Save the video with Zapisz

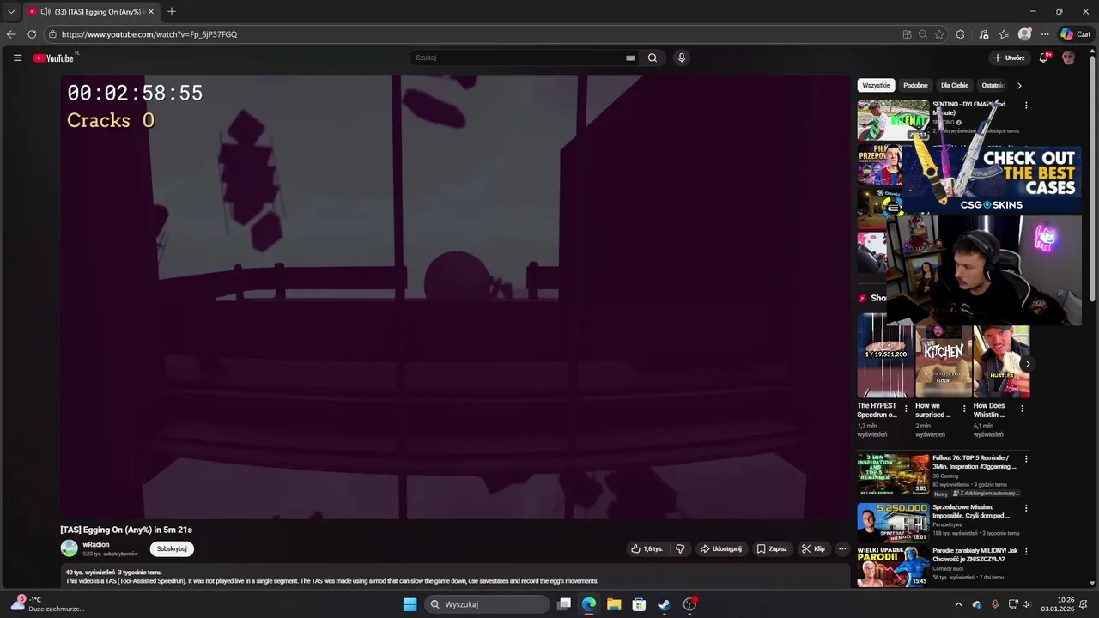[772, 548]
